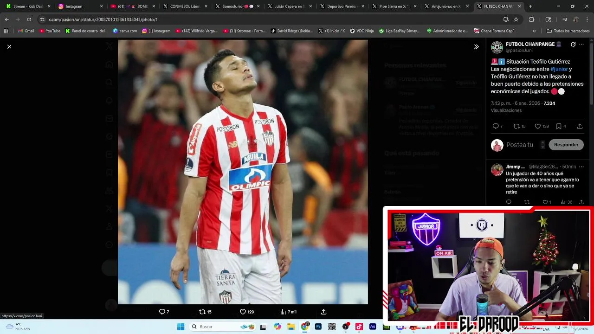Image resolution: width=594 pixels, height=334 pixels.
Task: Bookmark this page with star icon
Action: point(516,19)
